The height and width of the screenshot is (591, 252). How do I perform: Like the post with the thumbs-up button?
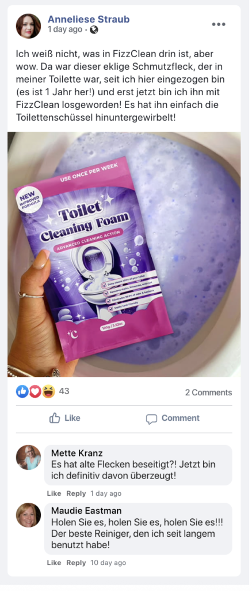coord(65,418)
